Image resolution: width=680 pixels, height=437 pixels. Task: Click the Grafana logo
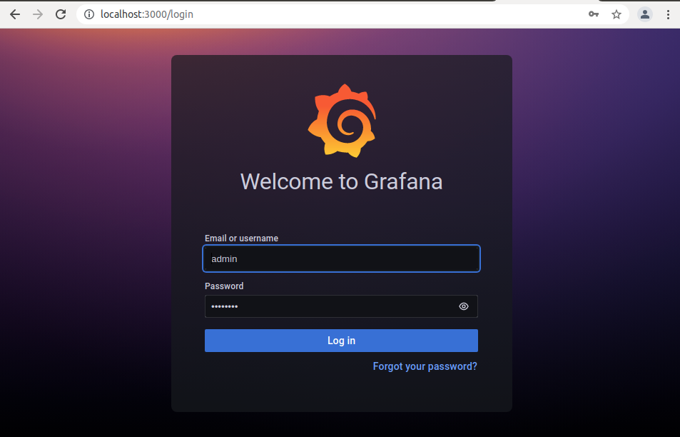click(x=342, y=121)
